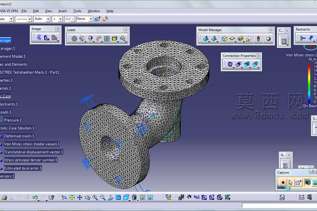The image size is (317, 211).
Task: Select OCTREE Tetrahedron Mesh.1 : Part1 tree item
Action: click(30, 72)
